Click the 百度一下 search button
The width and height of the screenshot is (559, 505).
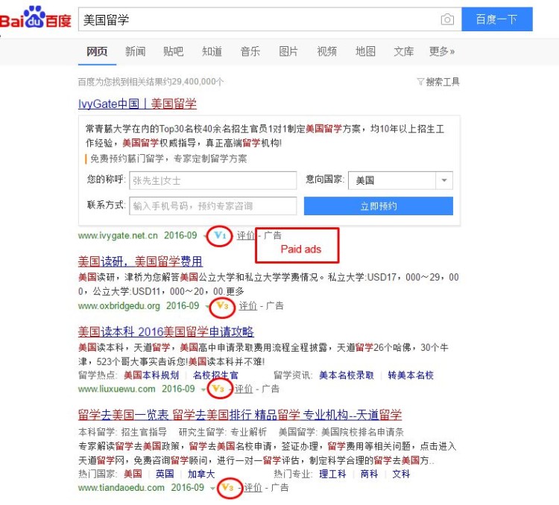(497, 19)
